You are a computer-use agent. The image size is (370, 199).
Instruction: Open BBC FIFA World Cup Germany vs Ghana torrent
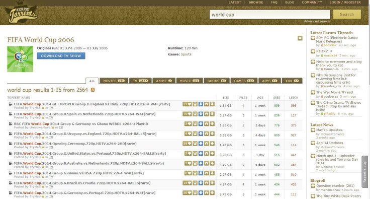(x=81, y=124)
